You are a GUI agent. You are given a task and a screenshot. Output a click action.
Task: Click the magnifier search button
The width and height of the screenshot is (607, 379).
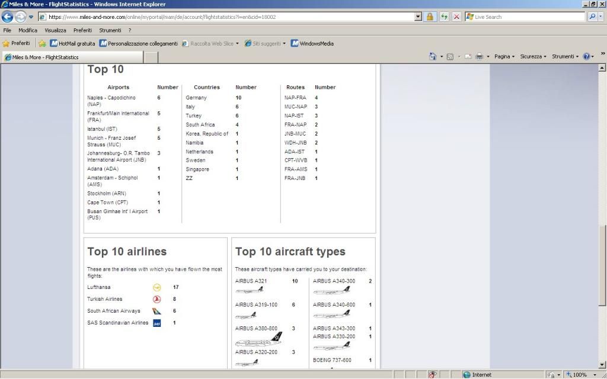[x=592, y=17]
